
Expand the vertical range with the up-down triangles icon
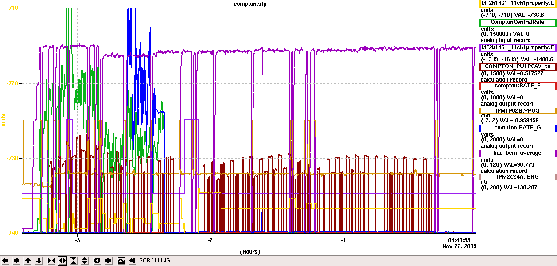tap(85, 261)
